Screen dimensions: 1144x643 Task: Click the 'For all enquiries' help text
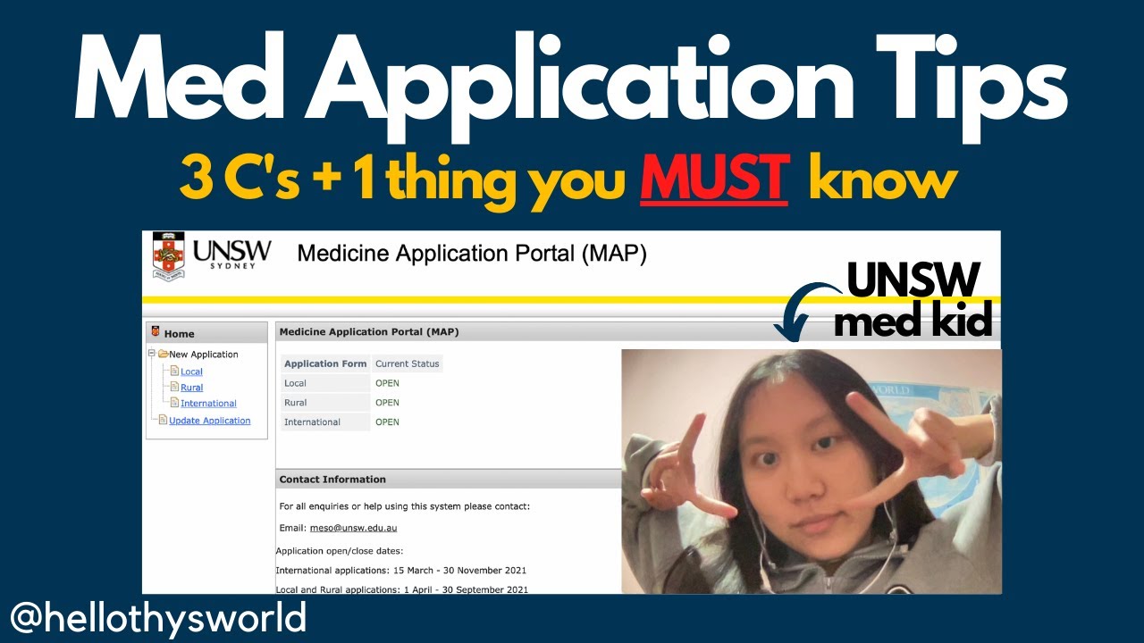point(404,506)
